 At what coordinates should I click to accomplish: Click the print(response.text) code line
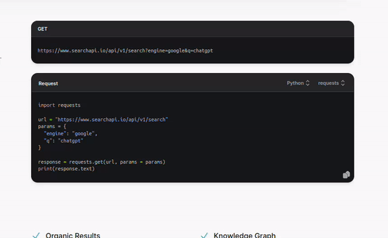(x=67, y=169)
